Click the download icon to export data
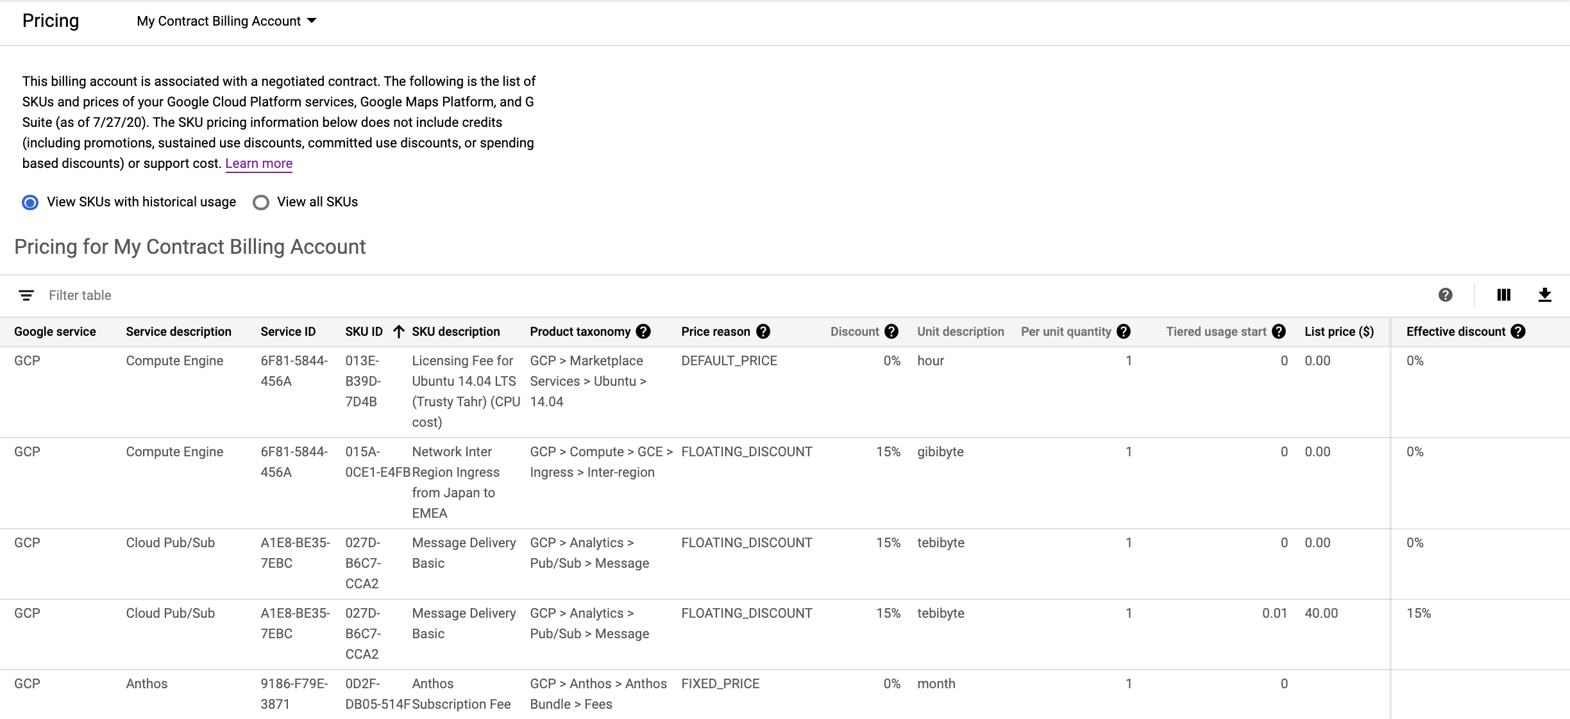Viewport: 1570px width, 719px height. pyautogui.click(x=1545, y=295)
